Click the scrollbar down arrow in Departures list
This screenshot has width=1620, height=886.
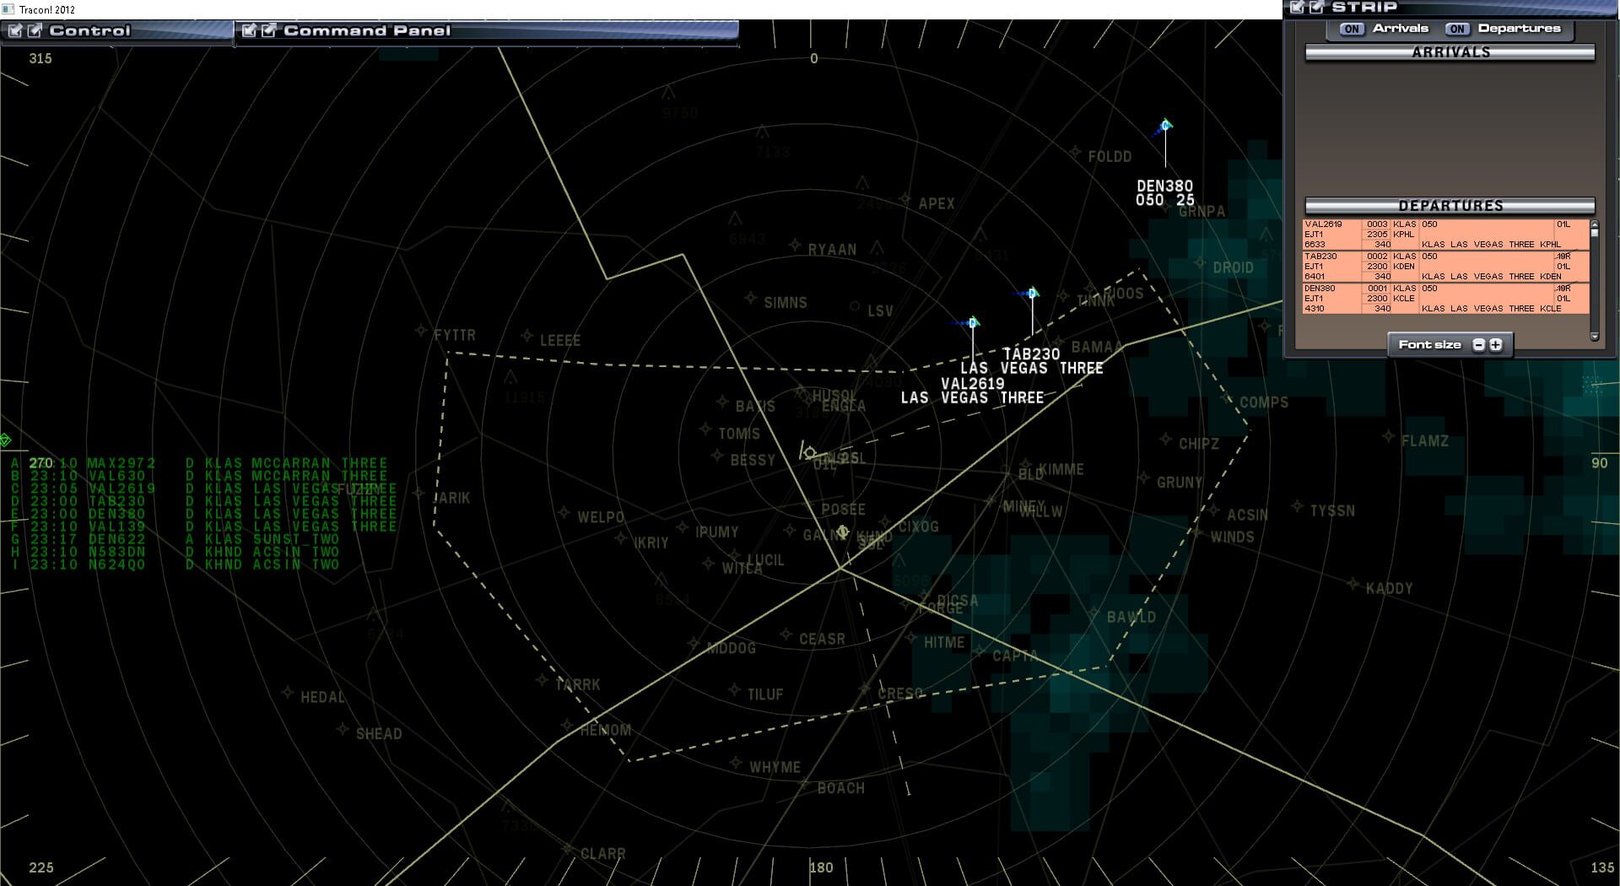(1596, 338)
